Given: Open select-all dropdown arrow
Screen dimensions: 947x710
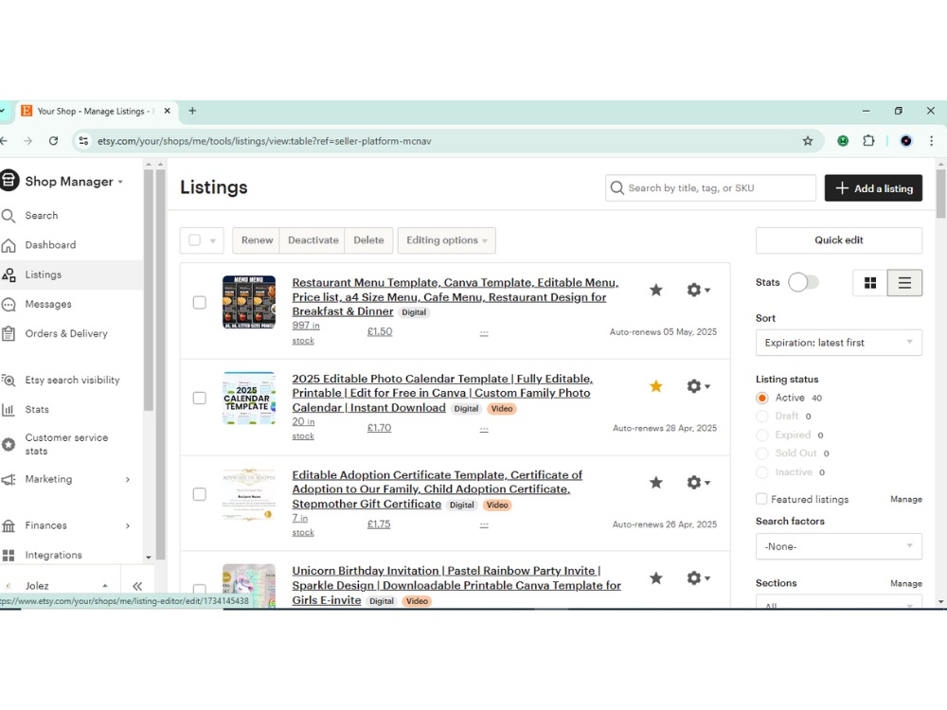Looking at the screenshot, I should point(212,240).
